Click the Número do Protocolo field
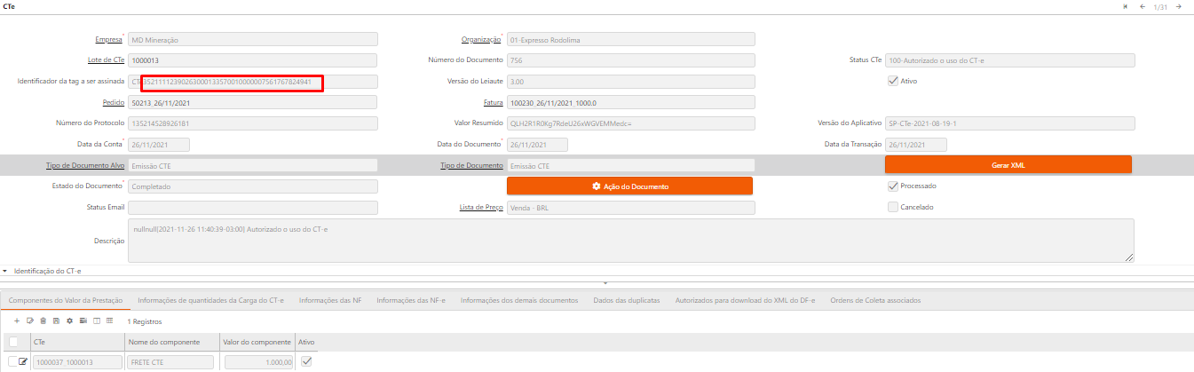The image size is (1194, 372). (253, 123)
